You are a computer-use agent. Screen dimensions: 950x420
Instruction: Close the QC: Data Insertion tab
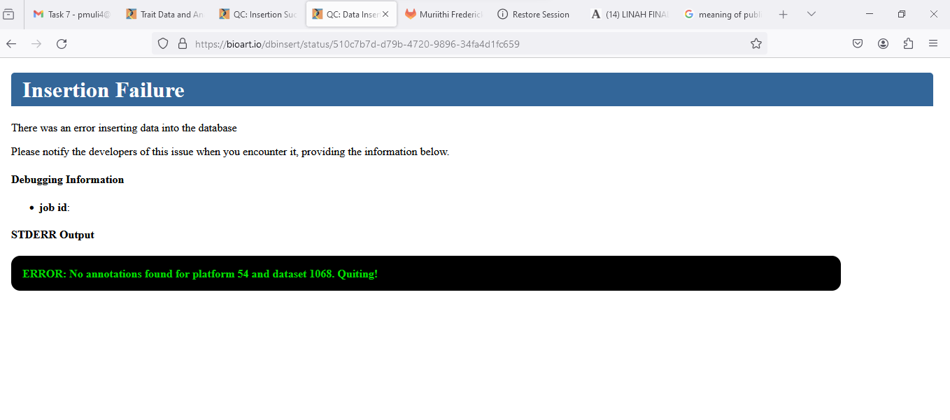[x=385, y=14]
